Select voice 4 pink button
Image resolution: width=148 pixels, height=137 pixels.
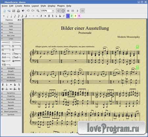click(x=79, y=16)
